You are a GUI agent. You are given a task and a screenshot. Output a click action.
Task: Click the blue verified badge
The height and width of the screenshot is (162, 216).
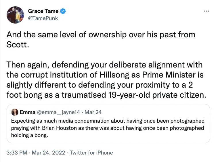pos(63,11)
